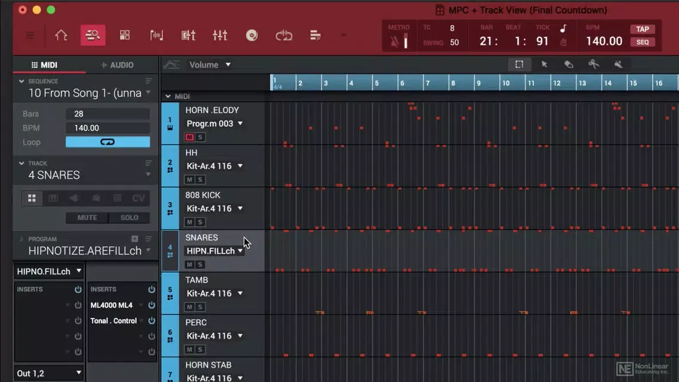Click the SWING value 50

point(454,42)
